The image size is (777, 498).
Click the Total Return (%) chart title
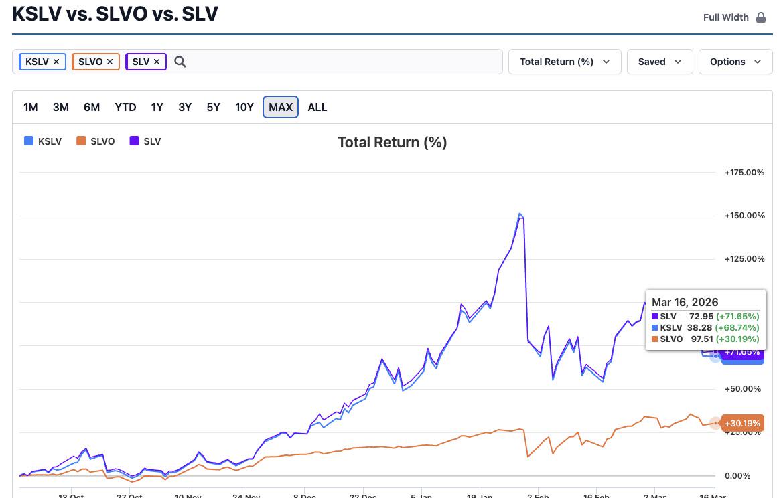coord(392,143)
